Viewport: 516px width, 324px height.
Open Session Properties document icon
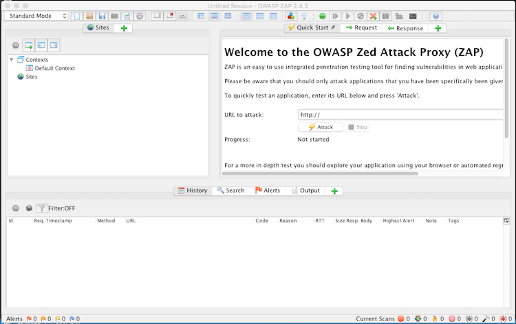pyautogui.click(x=127, y=16)
